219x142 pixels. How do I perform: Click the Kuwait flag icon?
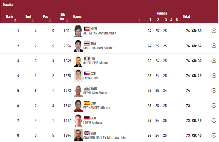click(x=87, y=29)
